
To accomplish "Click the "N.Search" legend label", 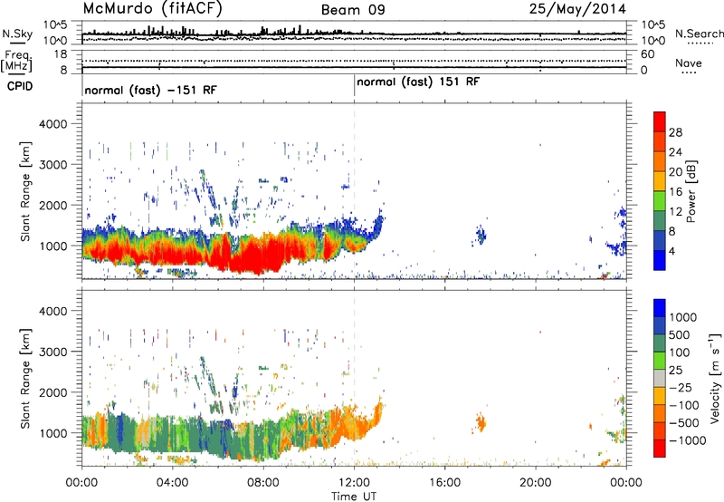I will 699,34.
